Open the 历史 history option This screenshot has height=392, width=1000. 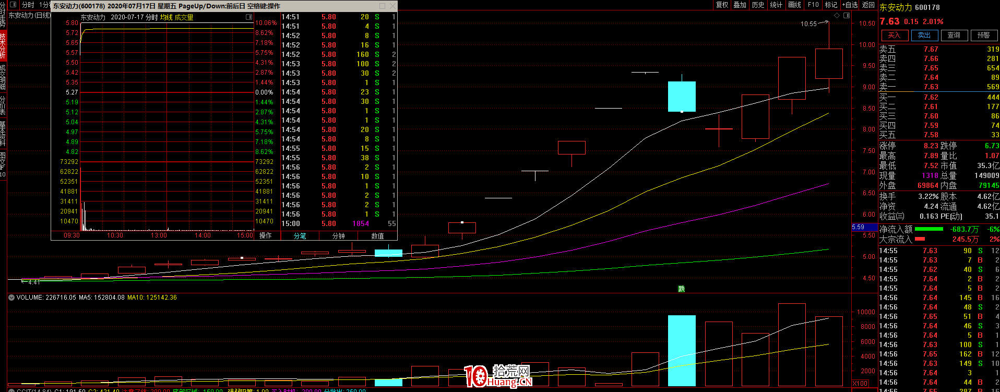point(758,5)
